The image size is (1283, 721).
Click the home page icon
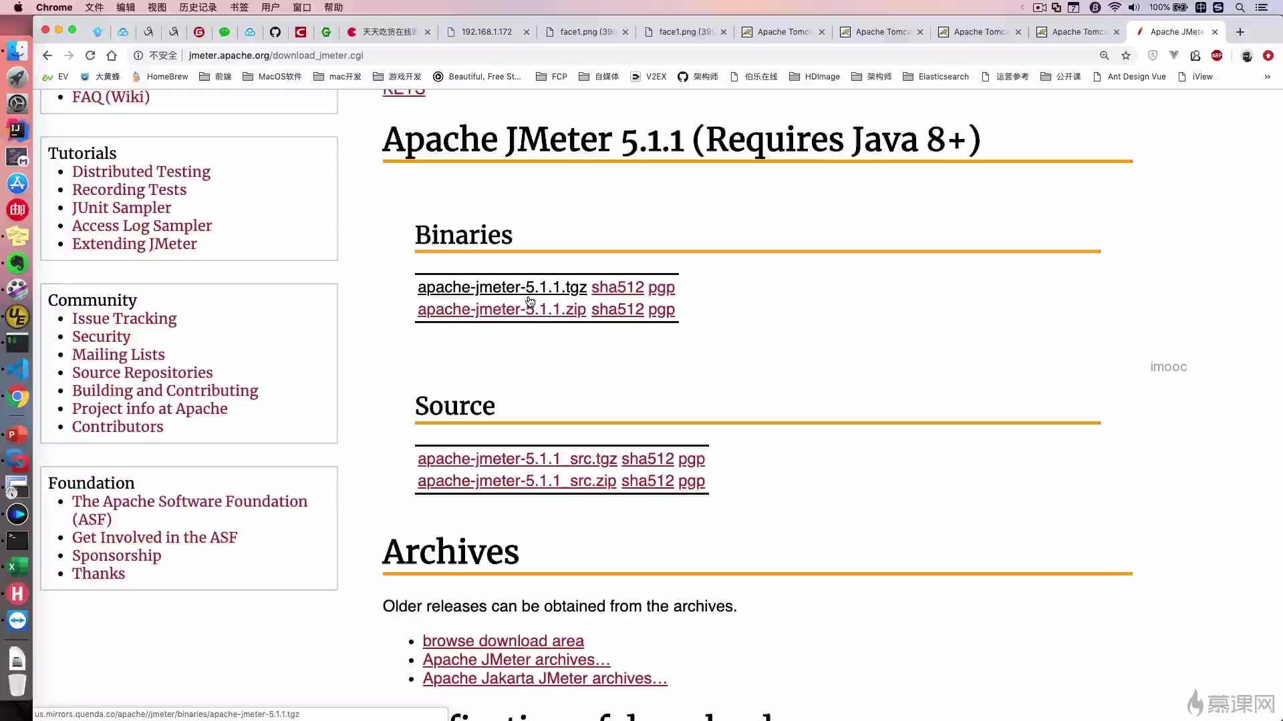coord(112,55)
